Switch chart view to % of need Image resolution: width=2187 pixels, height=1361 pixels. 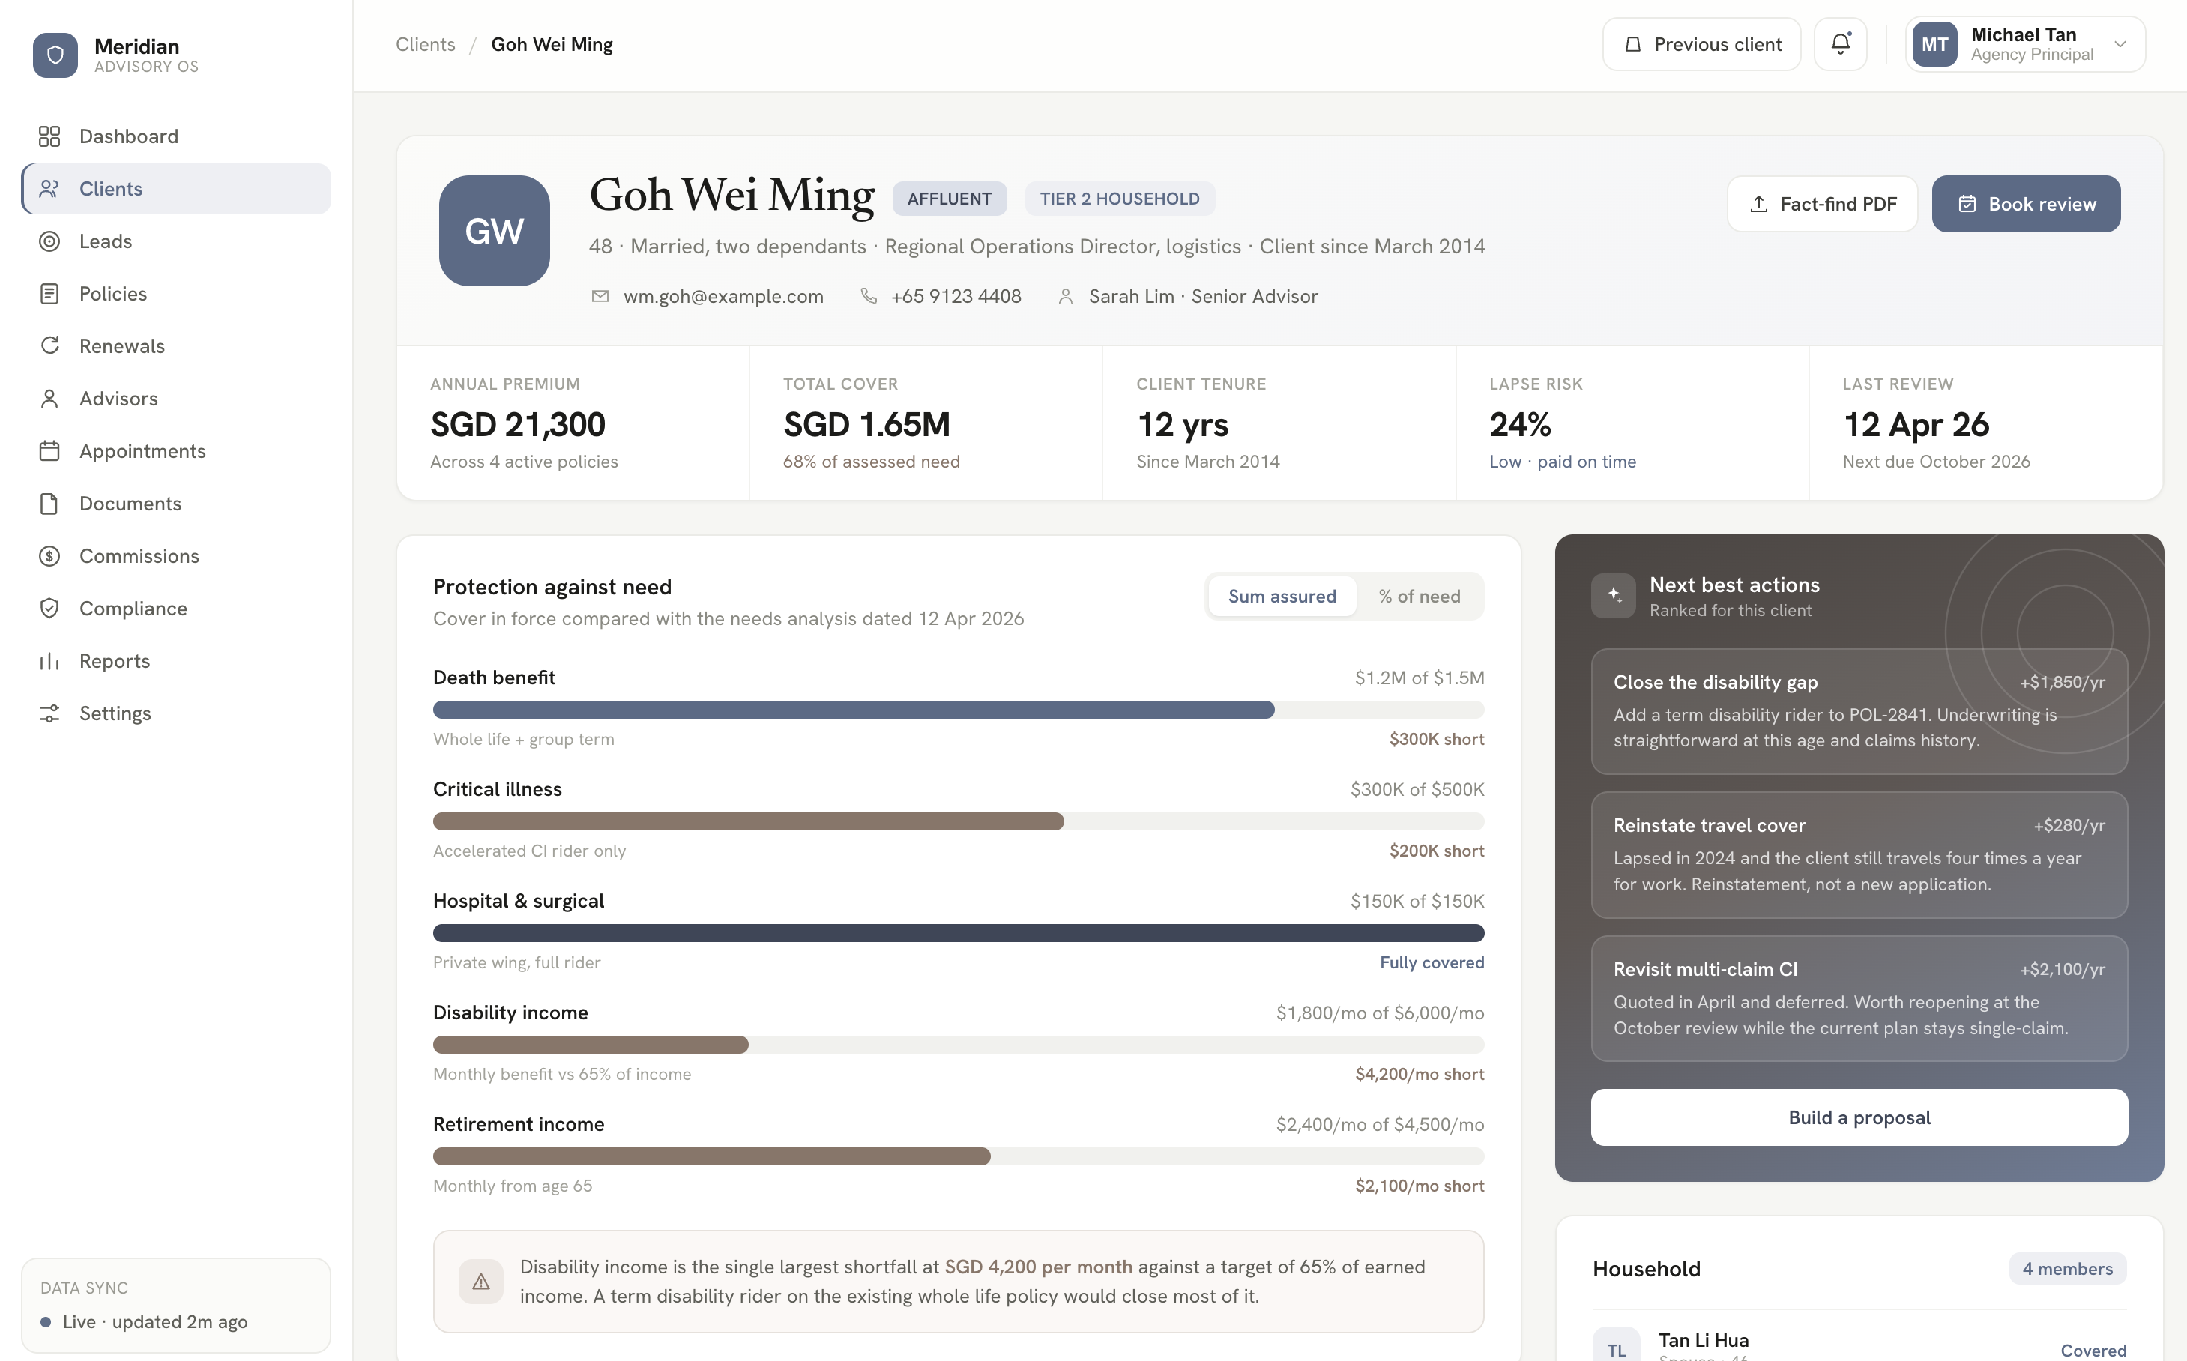tap(1420, 596)
